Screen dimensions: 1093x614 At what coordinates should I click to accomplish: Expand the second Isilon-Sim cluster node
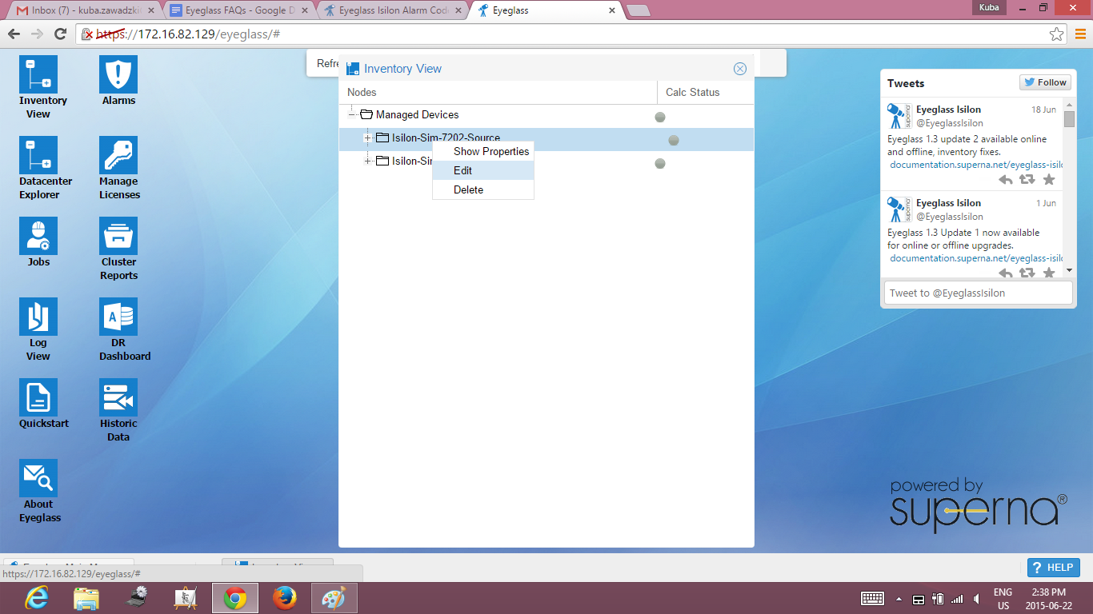pos(368,161)
